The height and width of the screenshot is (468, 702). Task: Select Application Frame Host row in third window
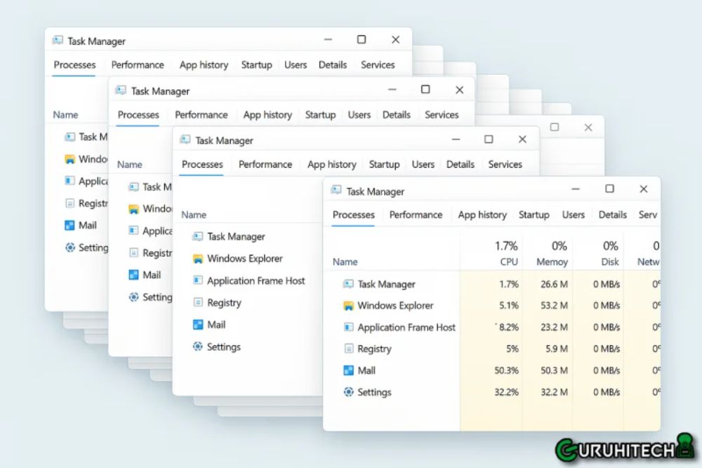coord(249,280)
